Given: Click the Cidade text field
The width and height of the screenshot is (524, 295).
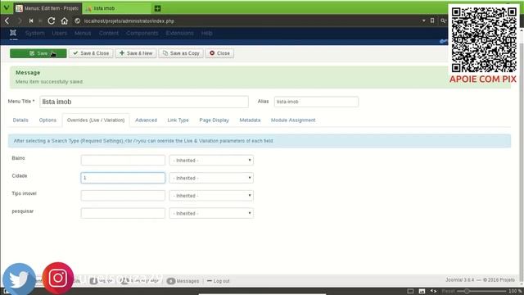Looking at the screenshot, I should (x=123, y=178).
